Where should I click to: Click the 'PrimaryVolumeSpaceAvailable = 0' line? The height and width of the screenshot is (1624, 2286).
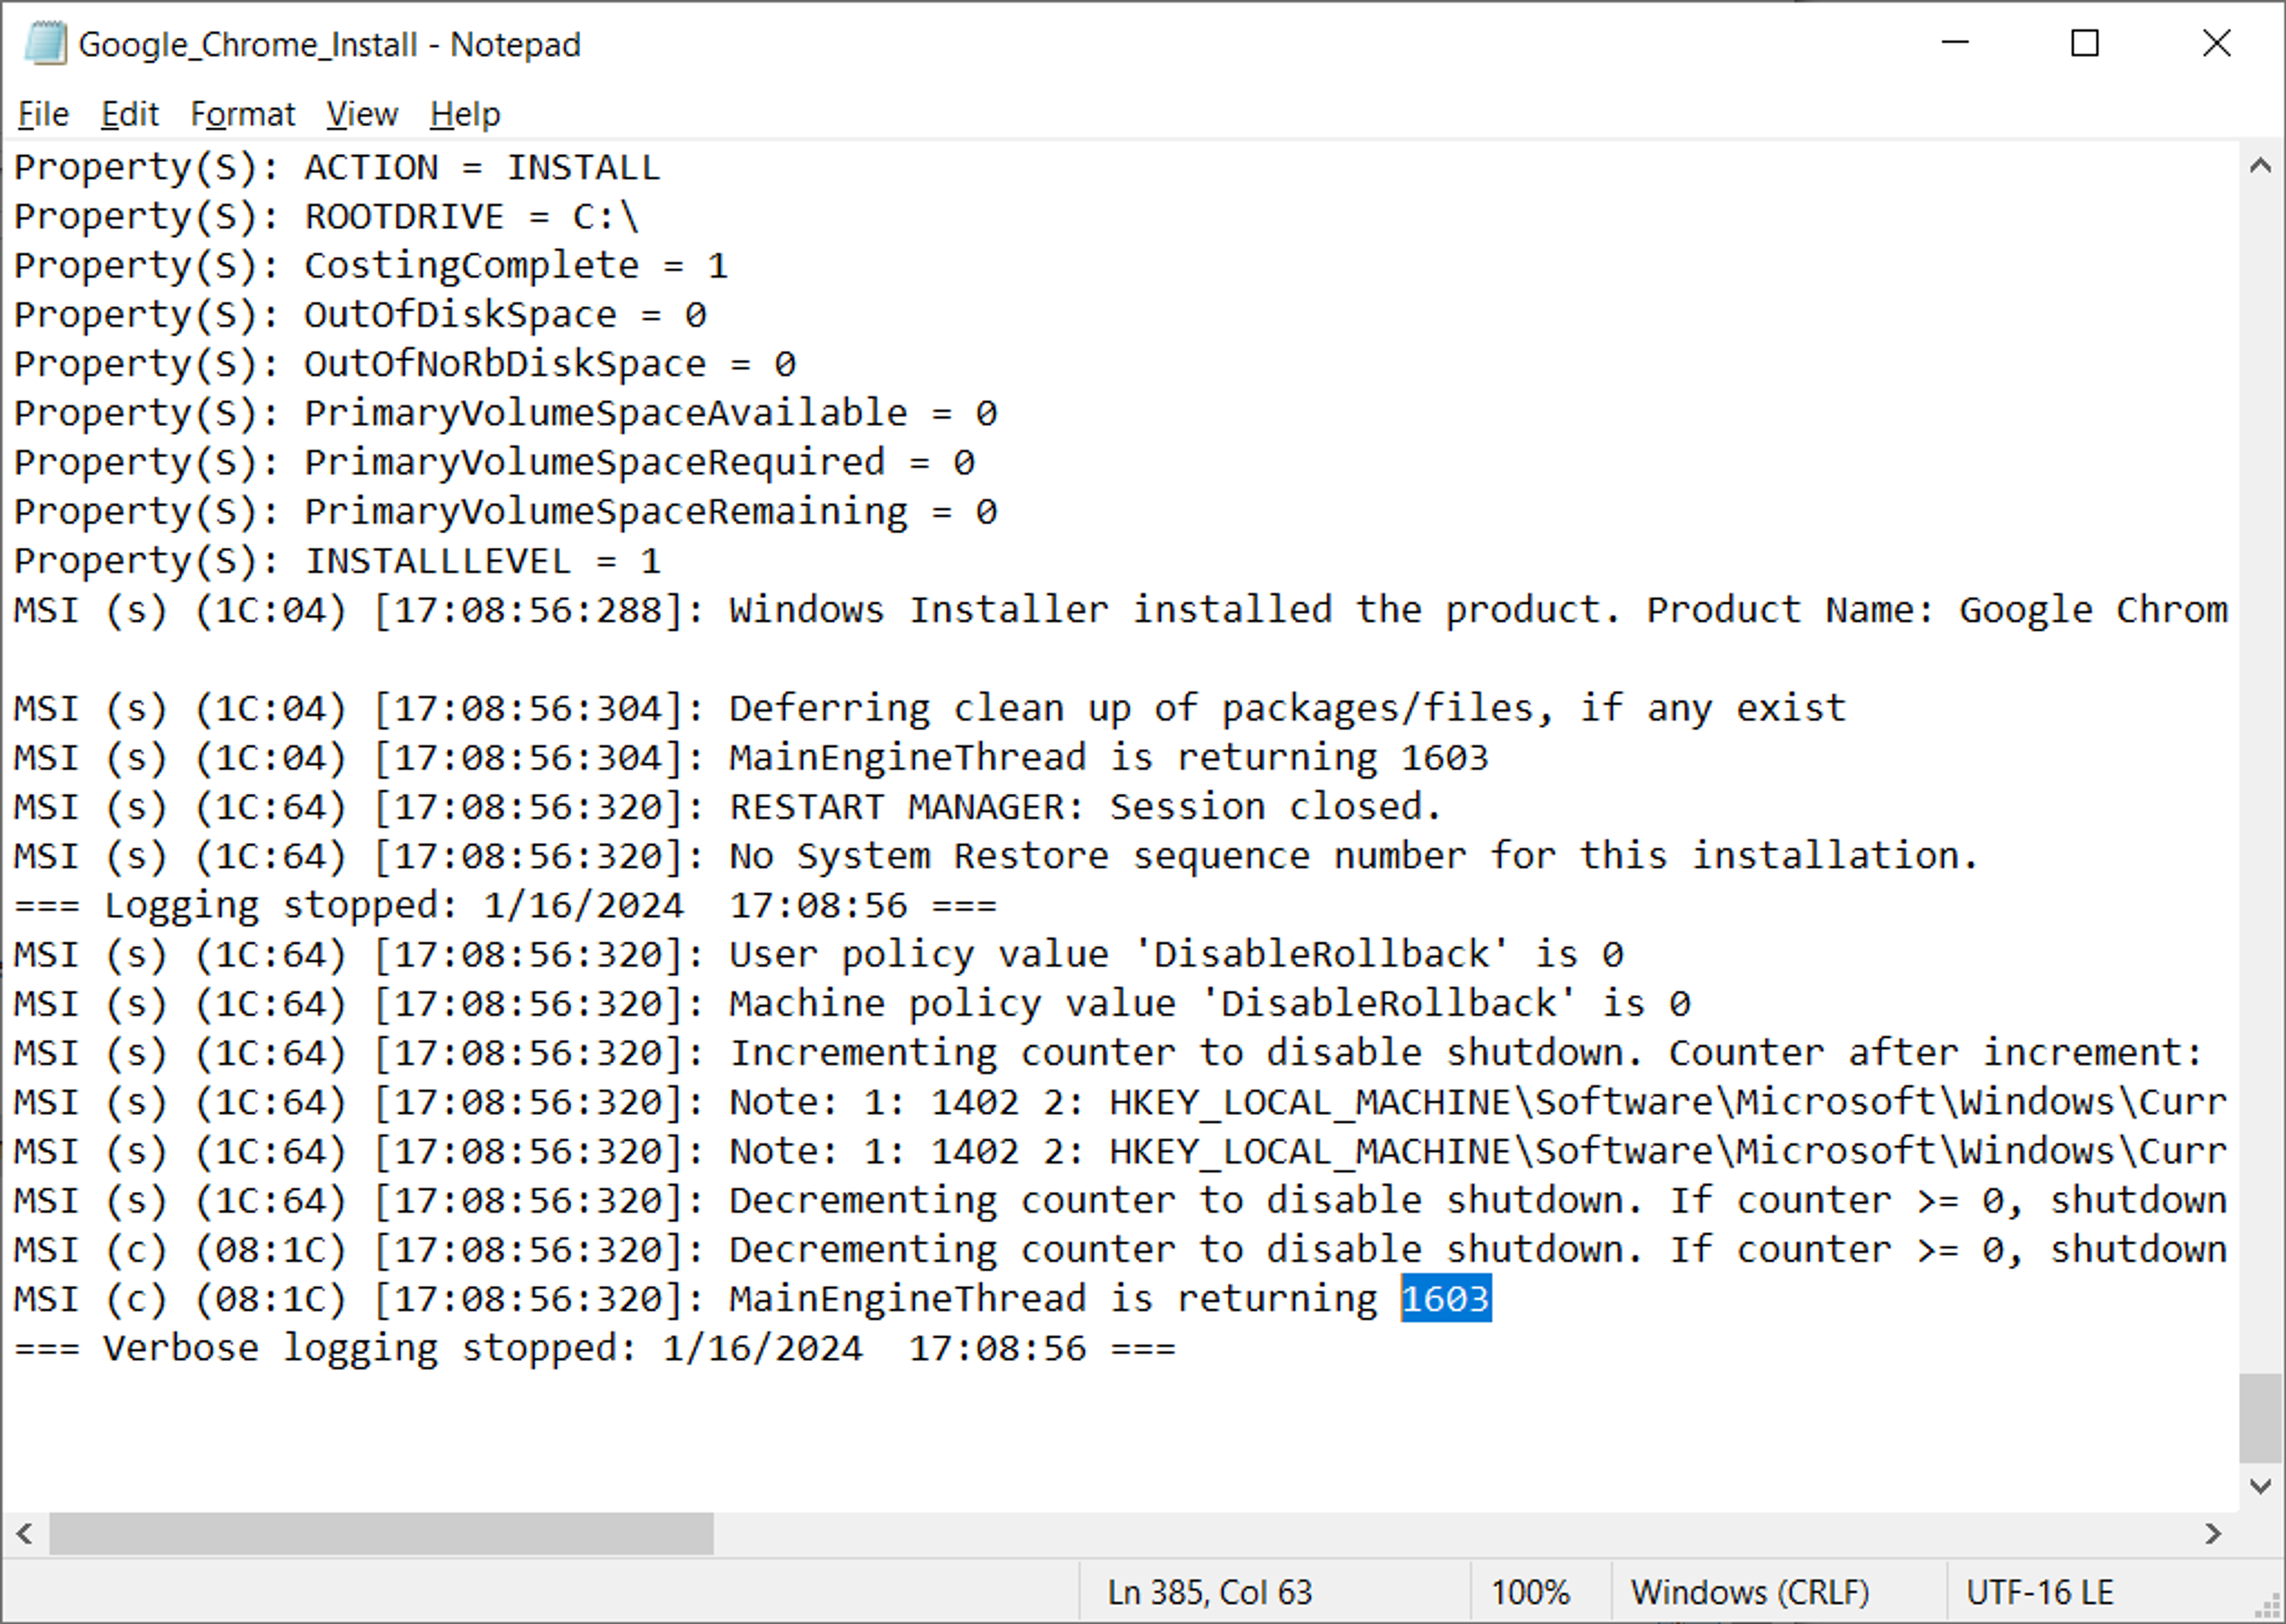point(505,412)
